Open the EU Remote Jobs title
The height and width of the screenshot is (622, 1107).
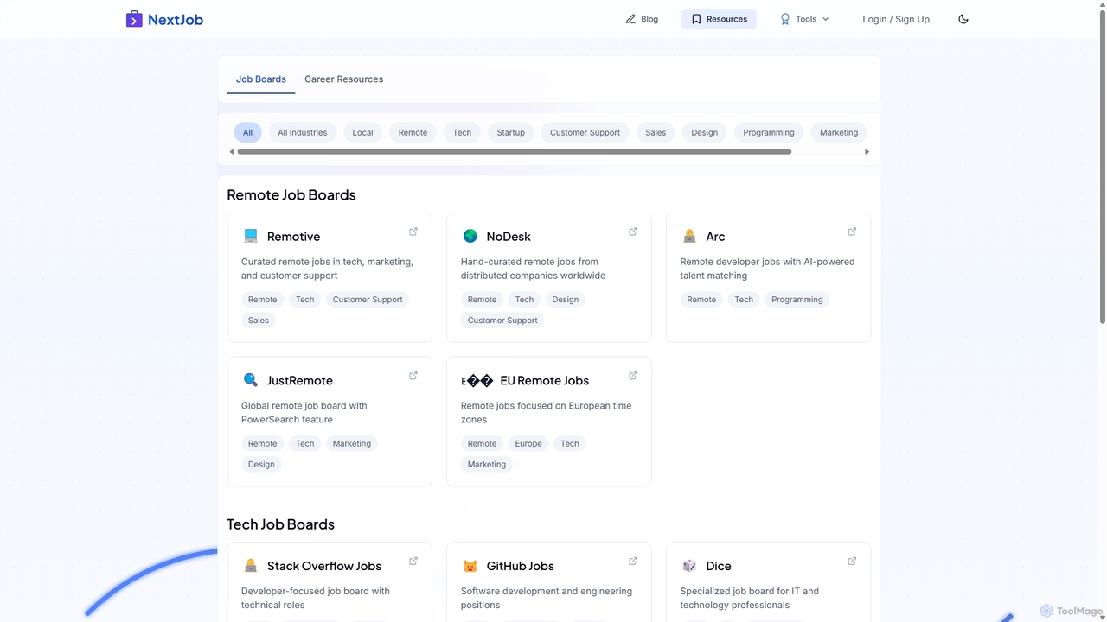click(x=544, y=380)
